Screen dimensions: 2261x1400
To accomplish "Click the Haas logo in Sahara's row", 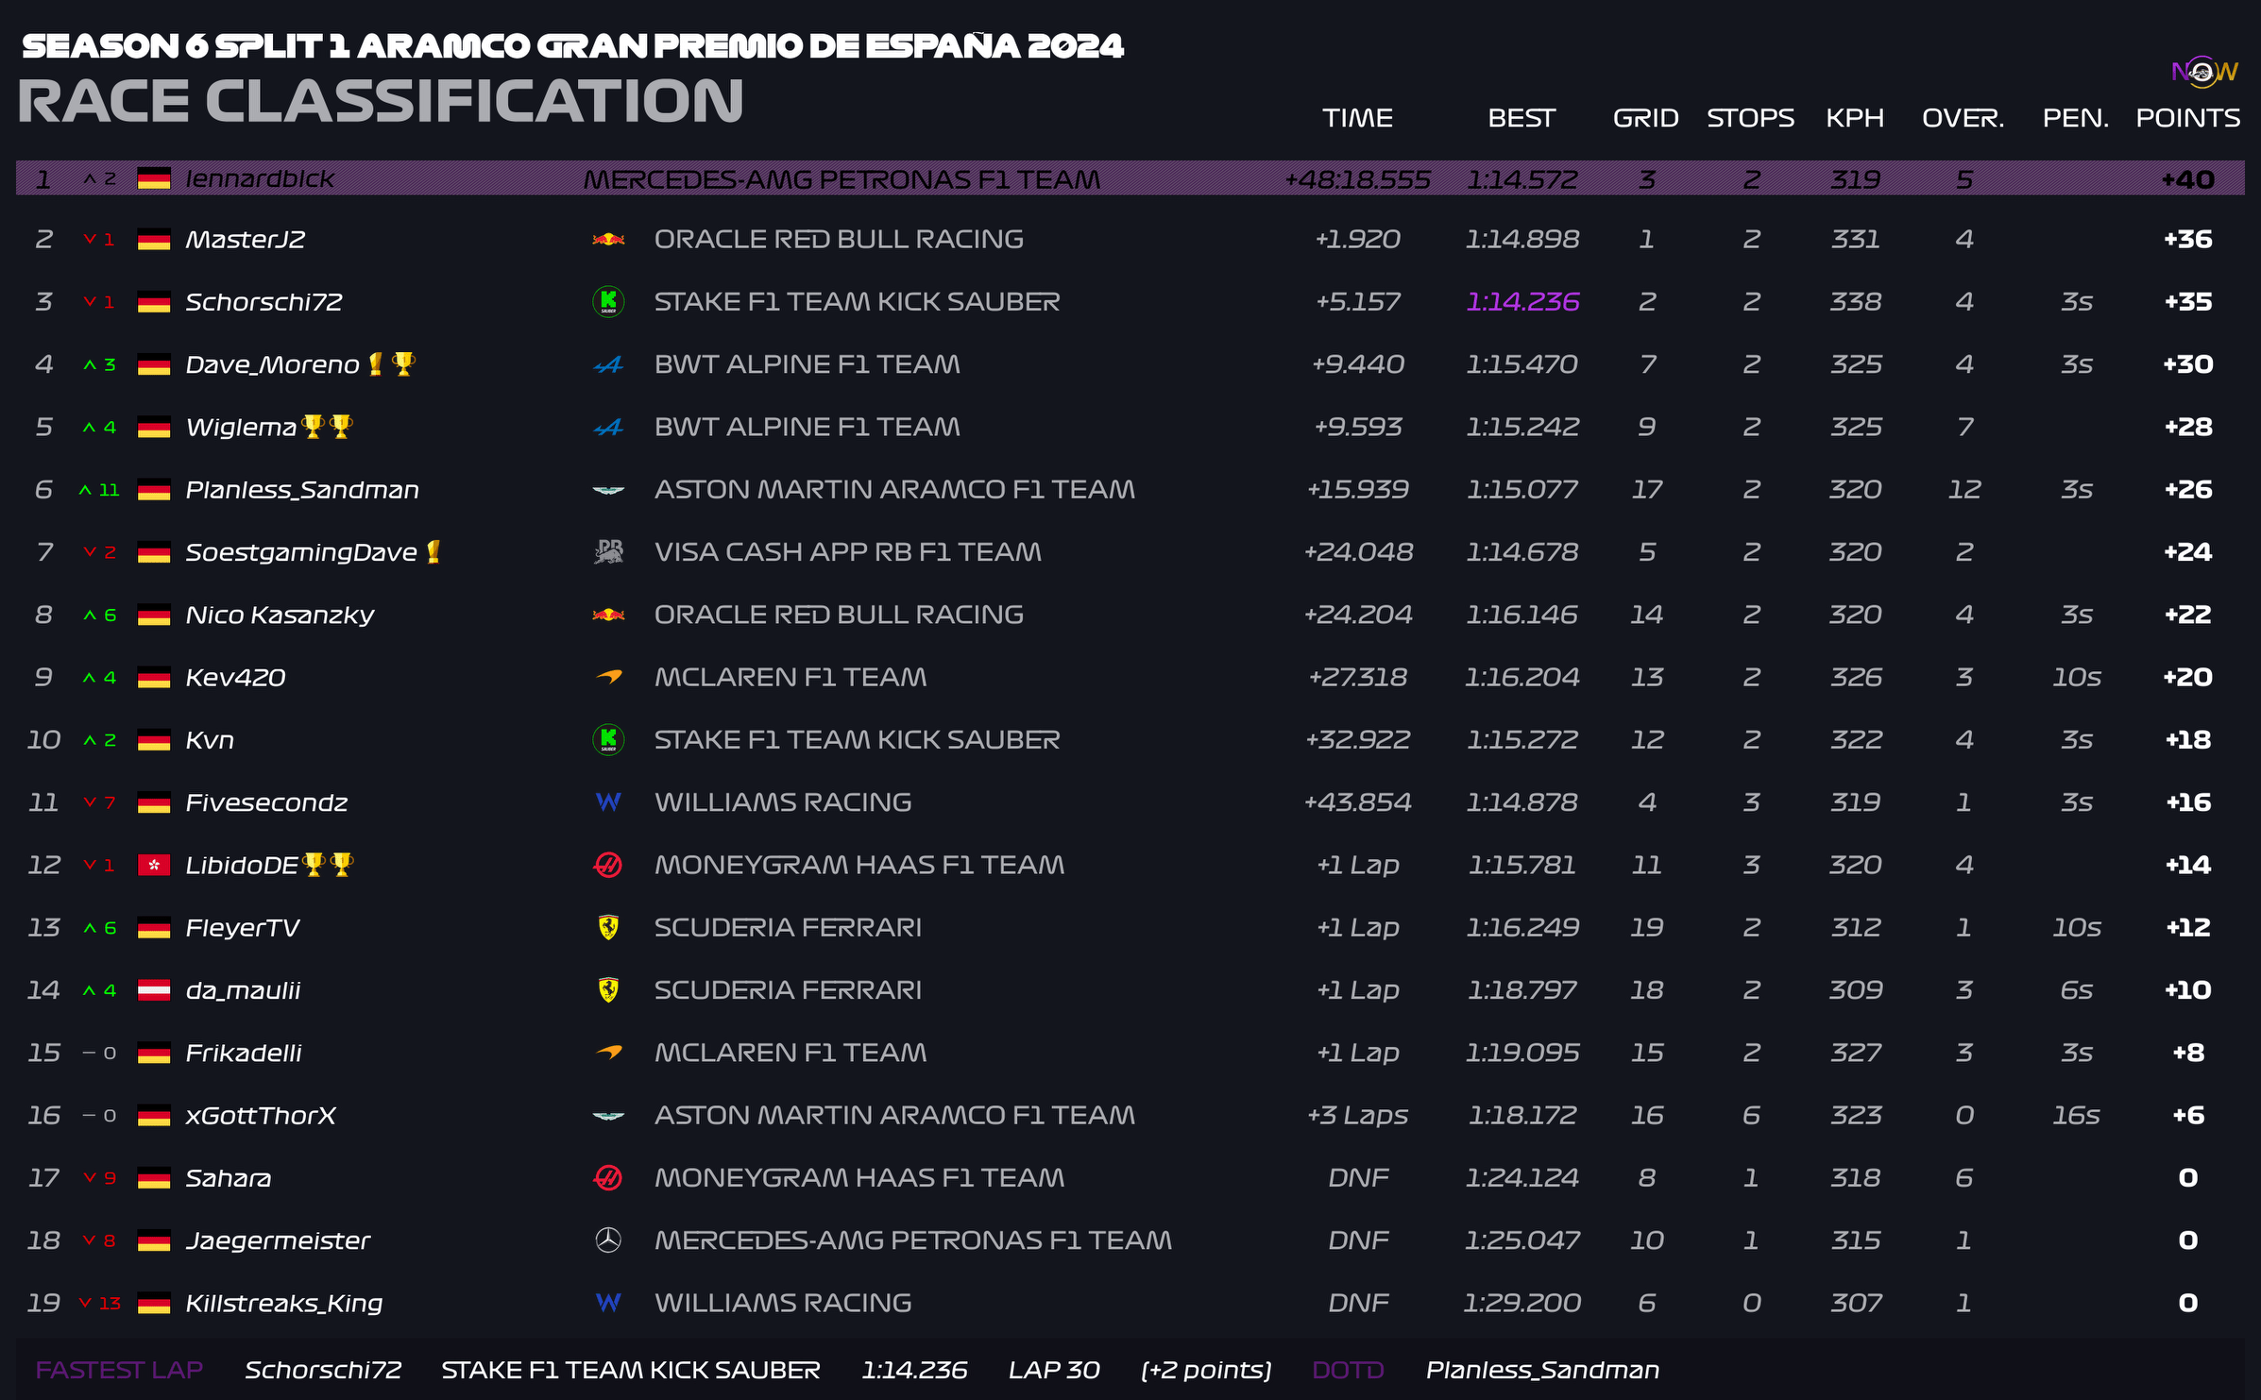I will click(608, 1178).
